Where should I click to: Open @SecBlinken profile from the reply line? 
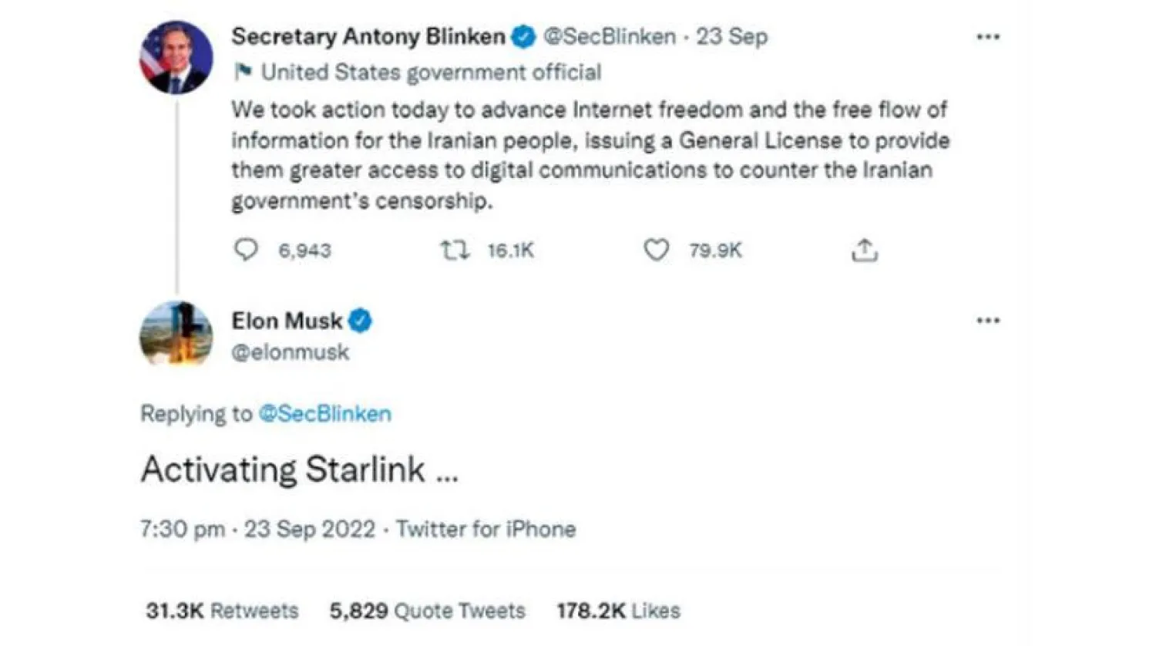(324, 413)
